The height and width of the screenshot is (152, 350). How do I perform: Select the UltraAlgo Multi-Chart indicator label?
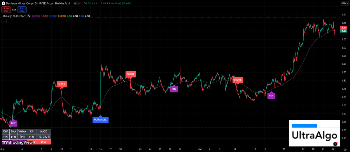tap(14, 16)
